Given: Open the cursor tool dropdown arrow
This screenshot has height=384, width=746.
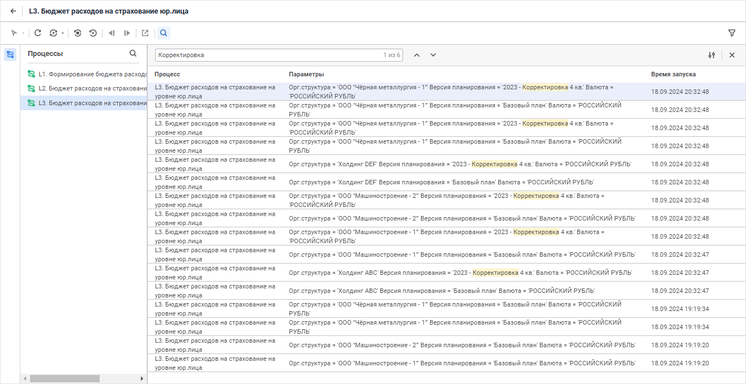Looking at the screenshot, I should point(23,33).
